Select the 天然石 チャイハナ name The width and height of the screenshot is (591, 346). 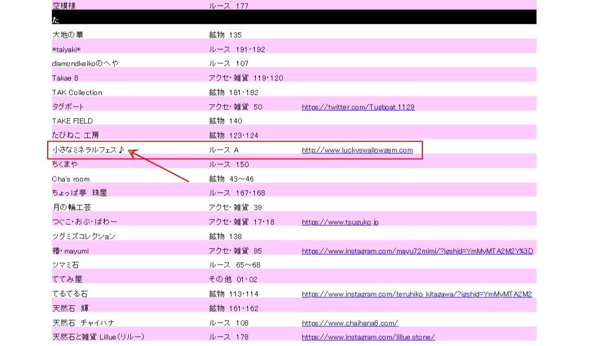coord(84,323)
